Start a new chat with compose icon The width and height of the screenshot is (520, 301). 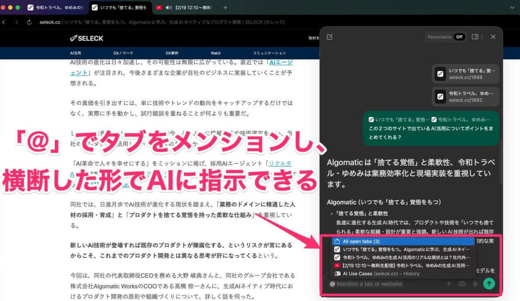[329, 37]
